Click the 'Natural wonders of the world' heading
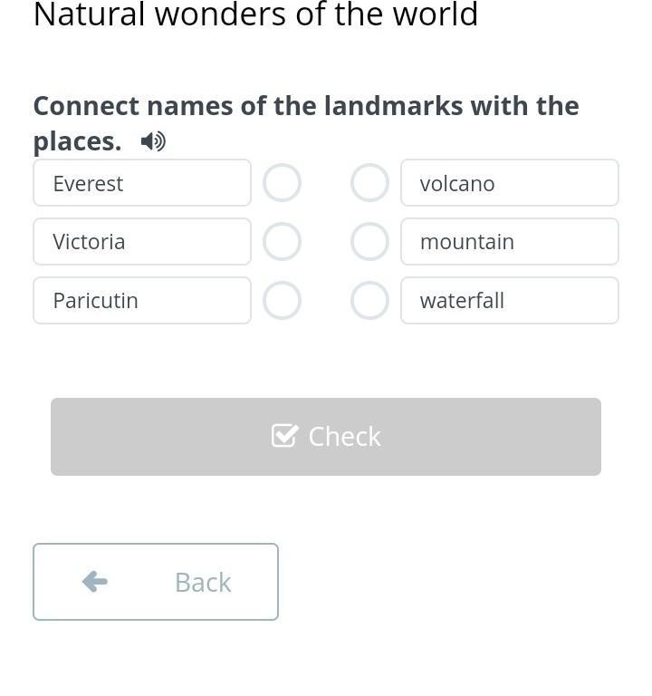This screenshot has height=696, width=652. 255,15
